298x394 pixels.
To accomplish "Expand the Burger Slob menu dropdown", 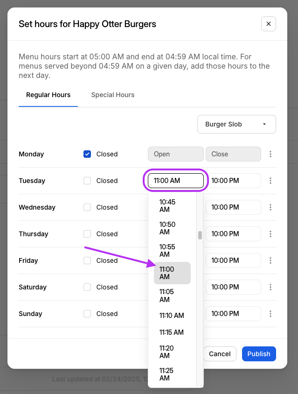I will click(x=236, y=124).
